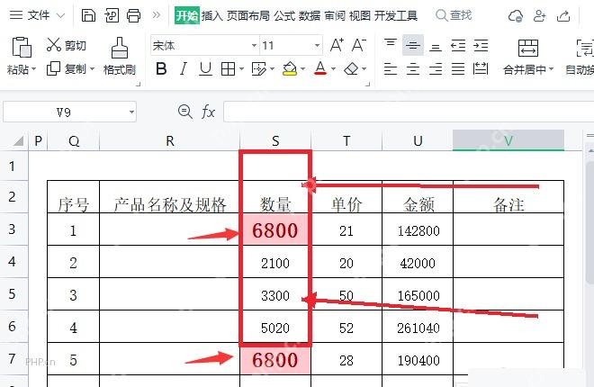Click the 复制 copy button
This screenshot has height=387, width=594.
point(66,69)
